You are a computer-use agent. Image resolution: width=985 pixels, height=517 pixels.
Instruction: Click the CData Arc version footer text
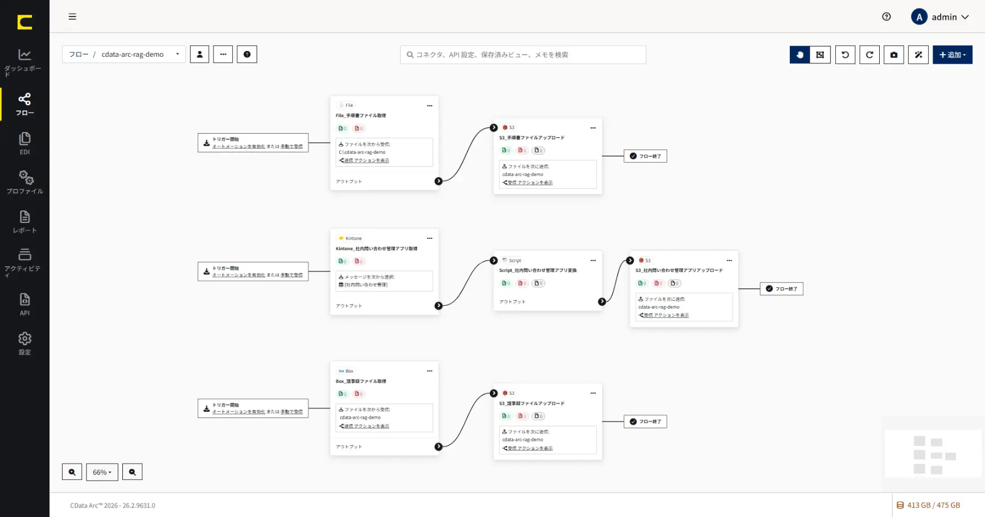[x=113, y=505]
